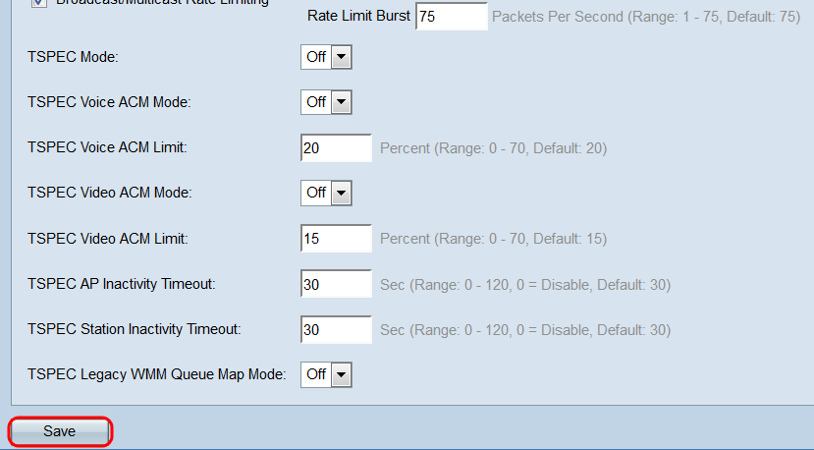Image resolution: width=814 pixels, height=450 pixels.
Task: Focus the TSPEC Voice ACM Limit field
Action: point(336,148)
